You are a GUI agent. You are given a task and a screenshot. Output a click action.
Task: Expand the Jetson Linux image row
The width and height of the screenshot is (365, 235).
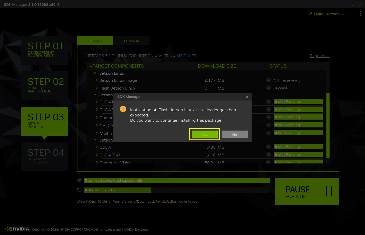coord(97,80)
